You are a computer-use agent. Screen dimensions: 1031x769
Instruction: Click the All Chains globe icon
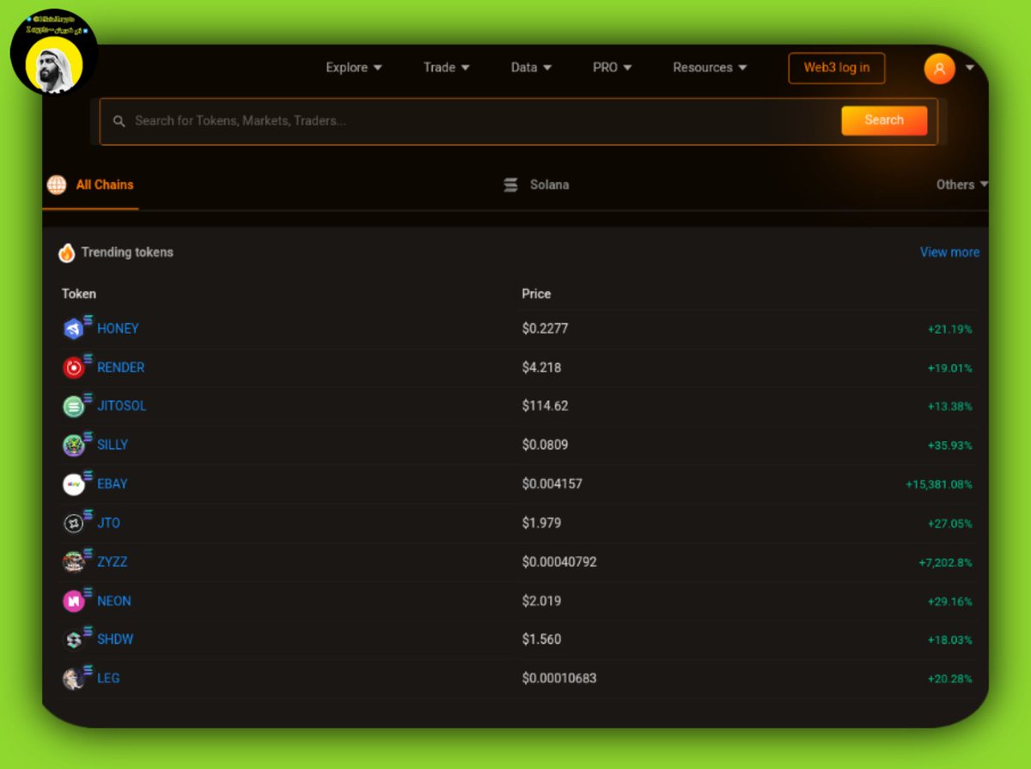[57, 185]
